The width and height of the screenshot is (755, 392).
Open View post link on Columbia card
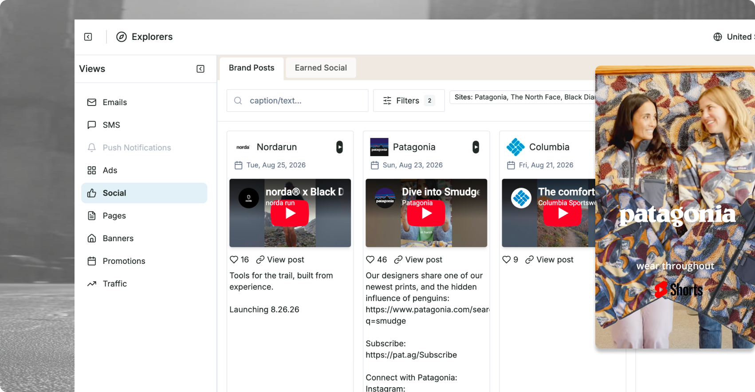click(550, 259)
